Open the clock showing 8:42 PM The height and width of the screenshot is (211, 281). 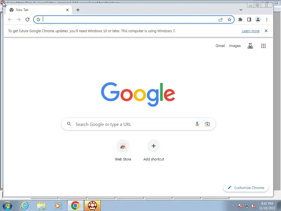click(x=267, y=206)
